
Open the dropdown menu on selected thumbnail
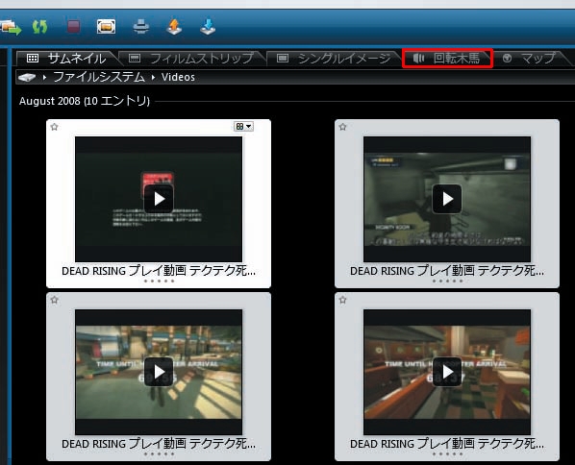click(243, 127)
